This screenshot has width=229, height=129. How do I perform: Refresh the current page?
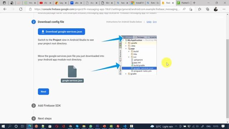21,9
